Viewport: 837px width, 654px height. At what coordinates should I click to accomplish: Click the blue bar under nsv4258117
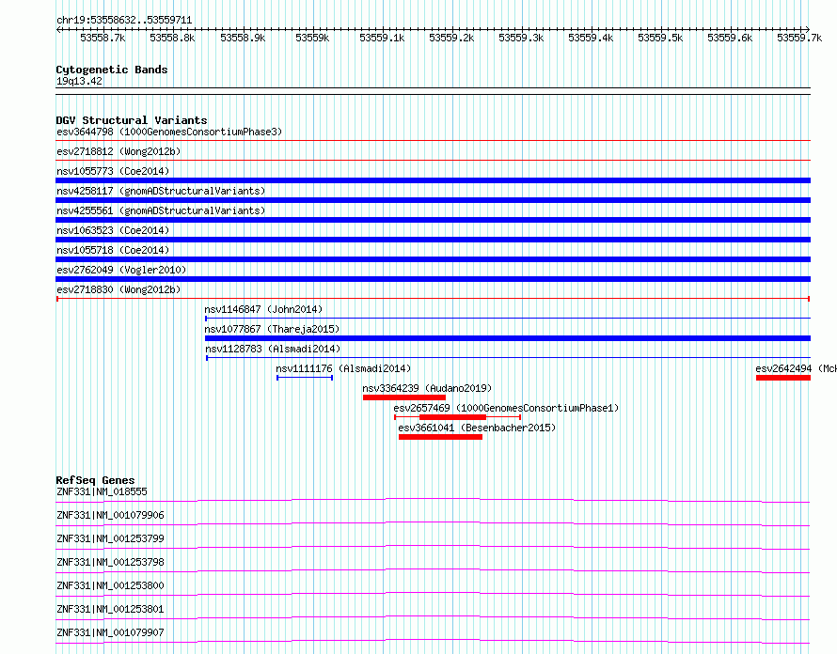coord(433,200)
